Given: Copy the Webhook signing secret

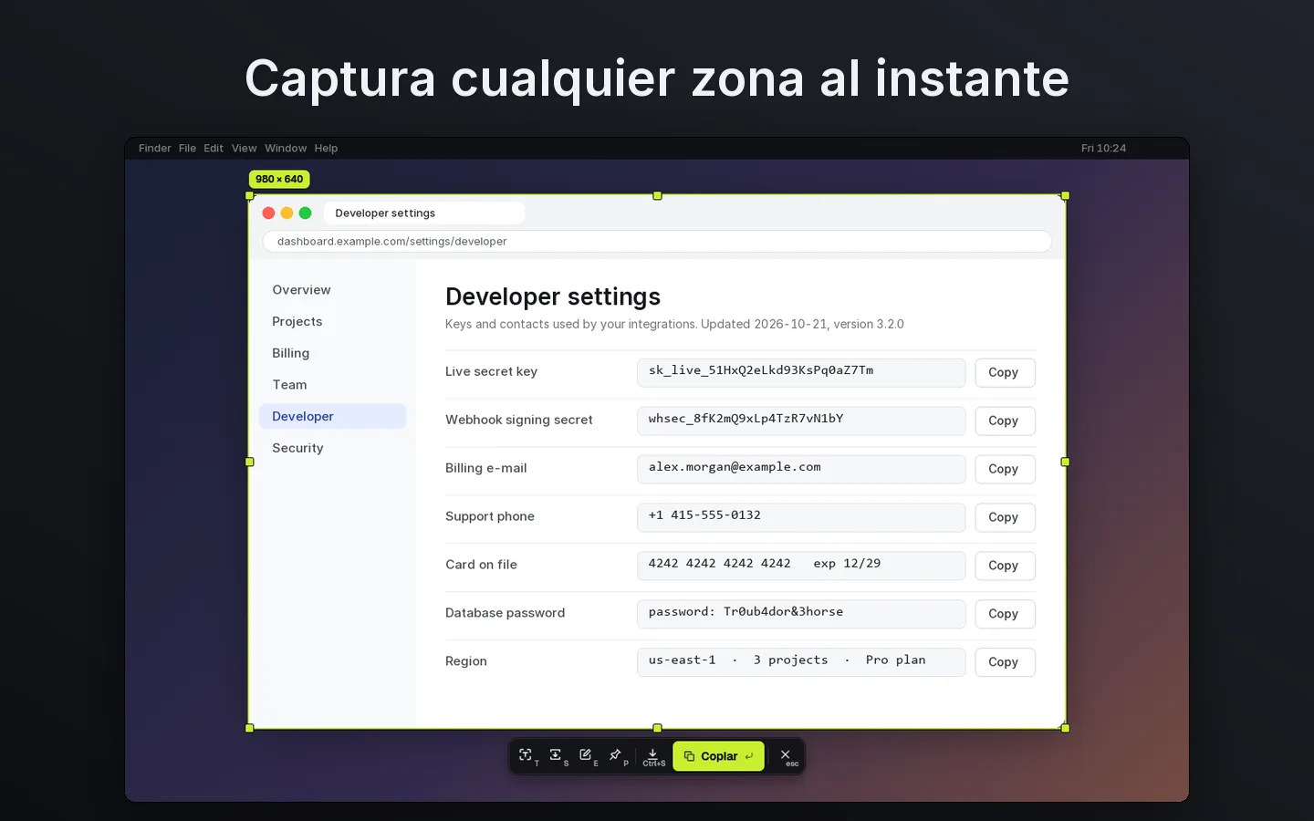Looking at the screenshot, I should pos(1005,421).
